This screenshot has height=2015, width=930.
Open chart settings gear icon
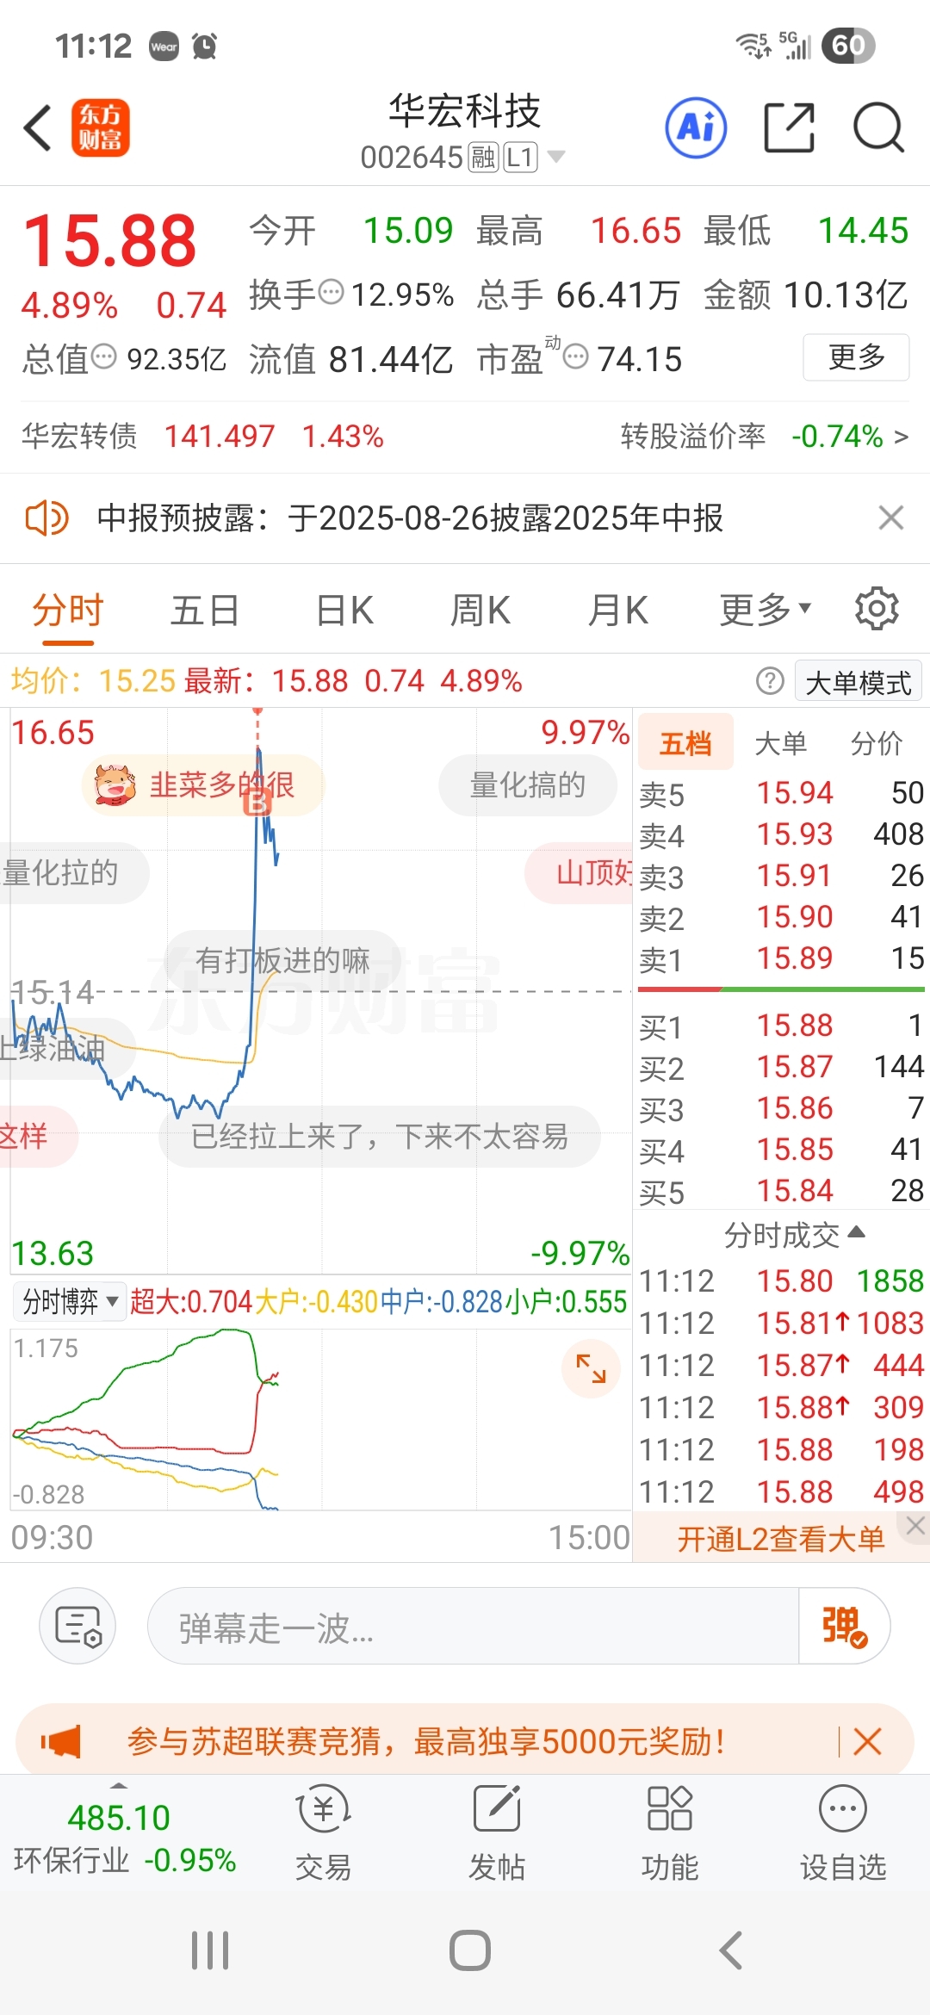coord(877,609)
